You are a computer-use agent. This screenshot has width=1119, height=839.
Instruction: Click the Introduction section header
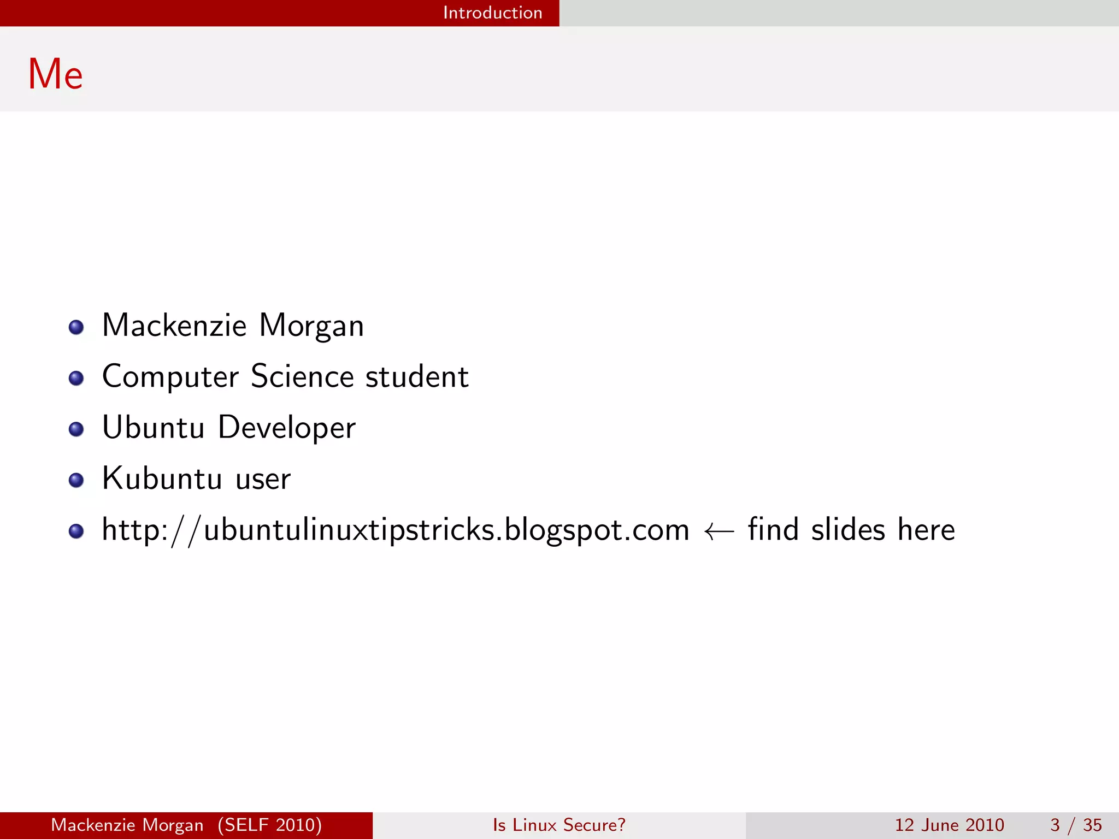[x=492, y=13]
